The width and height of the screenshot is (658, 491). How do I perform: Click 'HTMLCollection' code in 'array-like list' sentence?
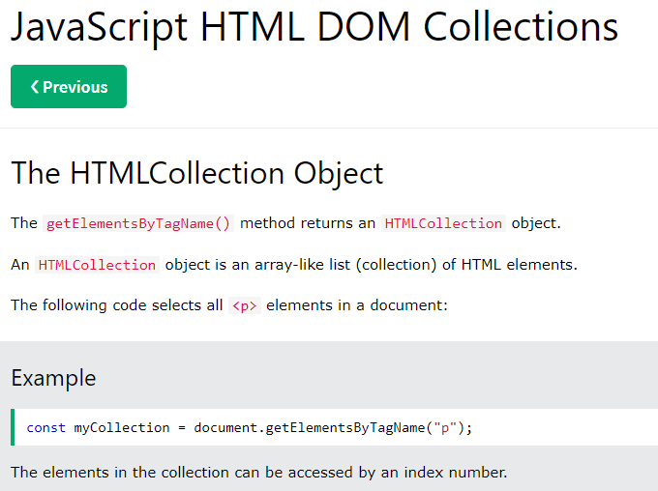pos(97,265)
